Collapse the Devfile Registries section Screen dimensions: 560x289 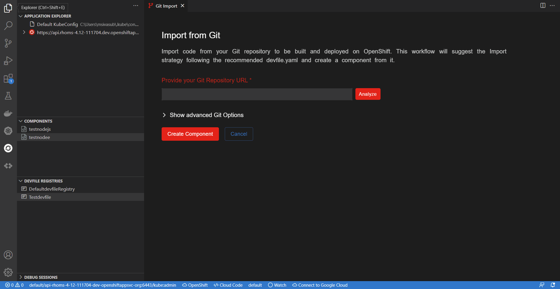pos(21,181)
